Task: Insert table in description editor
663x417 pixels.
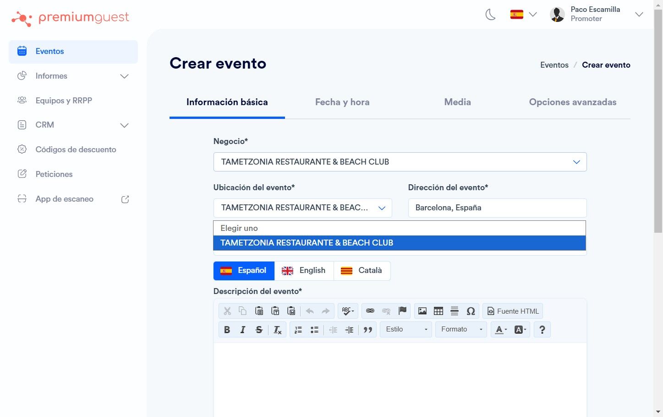Action: click(438, 311)
